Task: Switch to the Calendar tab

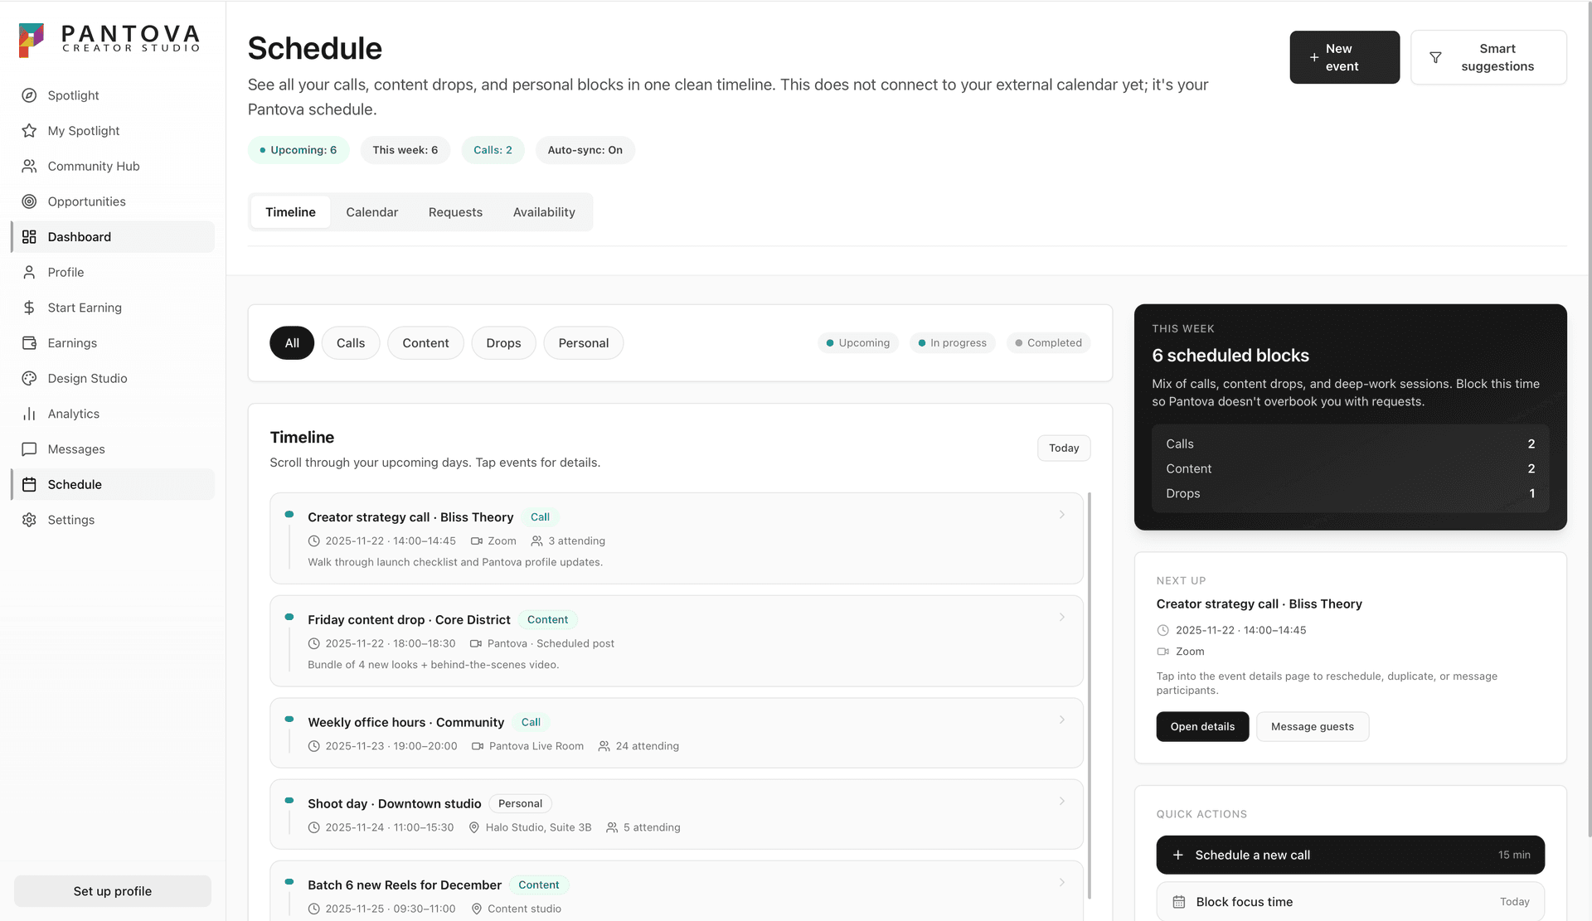Action: 371,212
